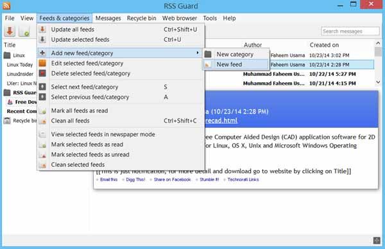Click the orange download-arrow toolbar icon
Image resolution: width=385 pixels, height=249 pixels.
[10, 31]
